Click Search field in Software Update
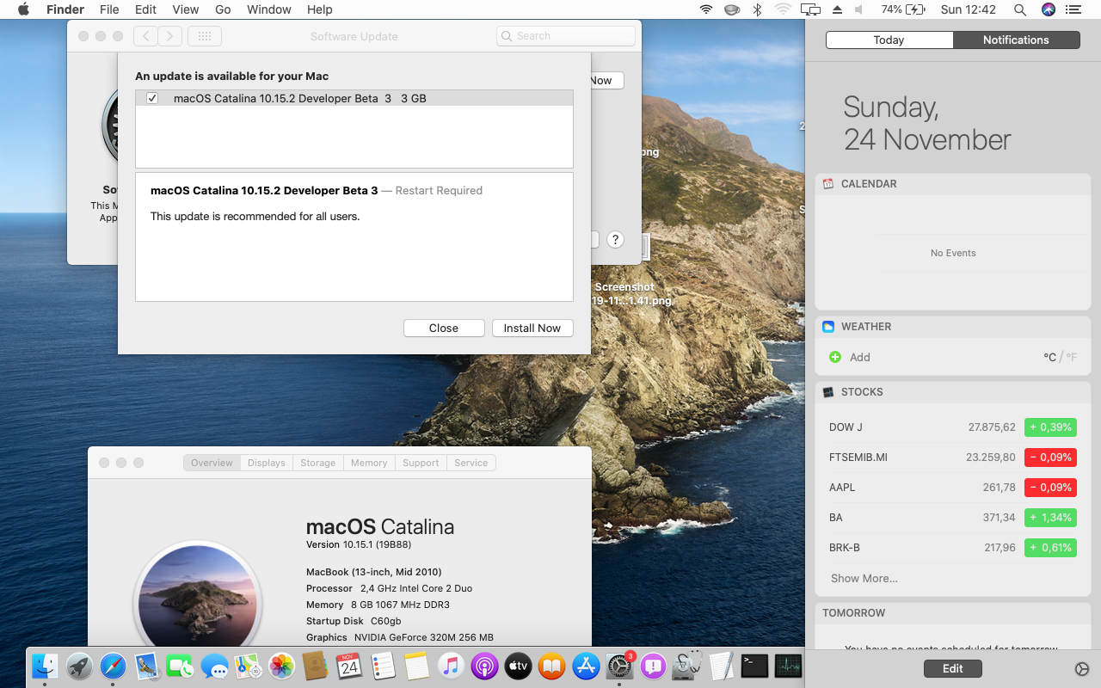 click(x=566, y=36)
